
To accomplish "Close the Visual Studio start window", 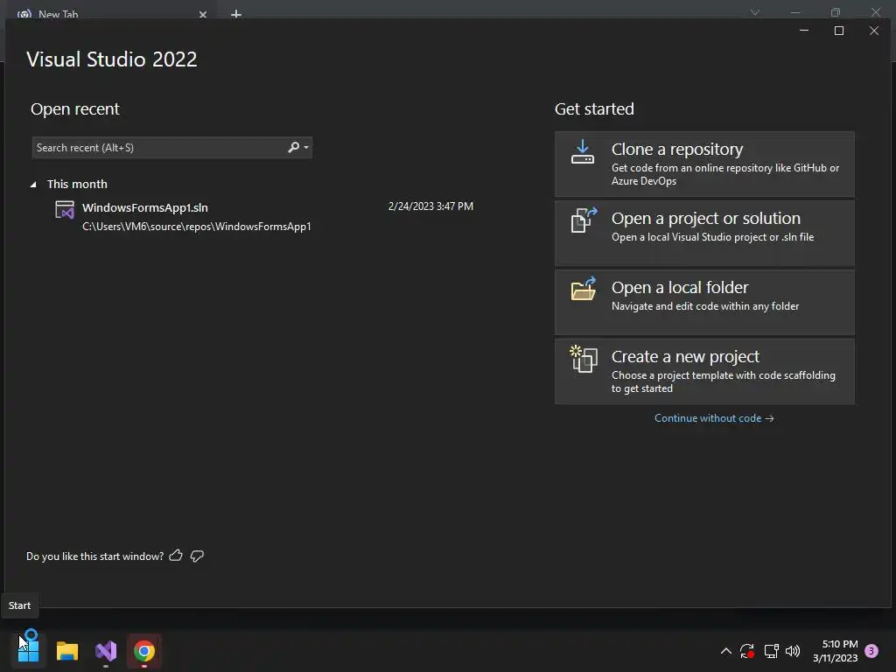I will point(874,31).
